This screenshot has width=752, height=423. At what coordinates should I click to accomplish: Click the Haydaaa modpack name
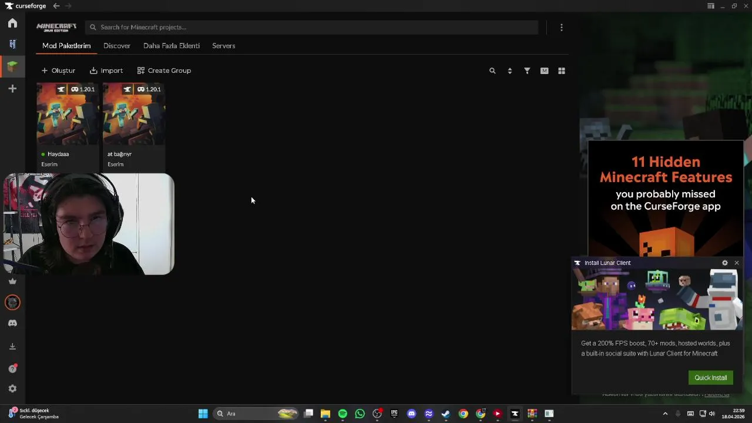[x=58, y=154]
